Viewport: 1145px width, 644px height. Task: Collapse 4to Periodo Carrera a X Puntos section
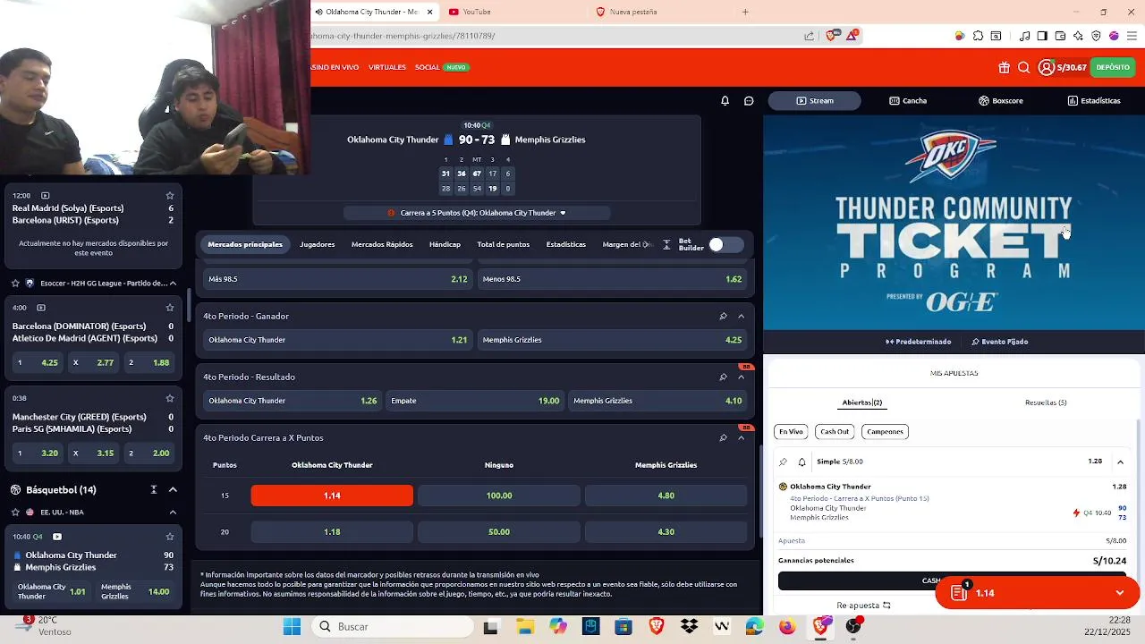741,437
